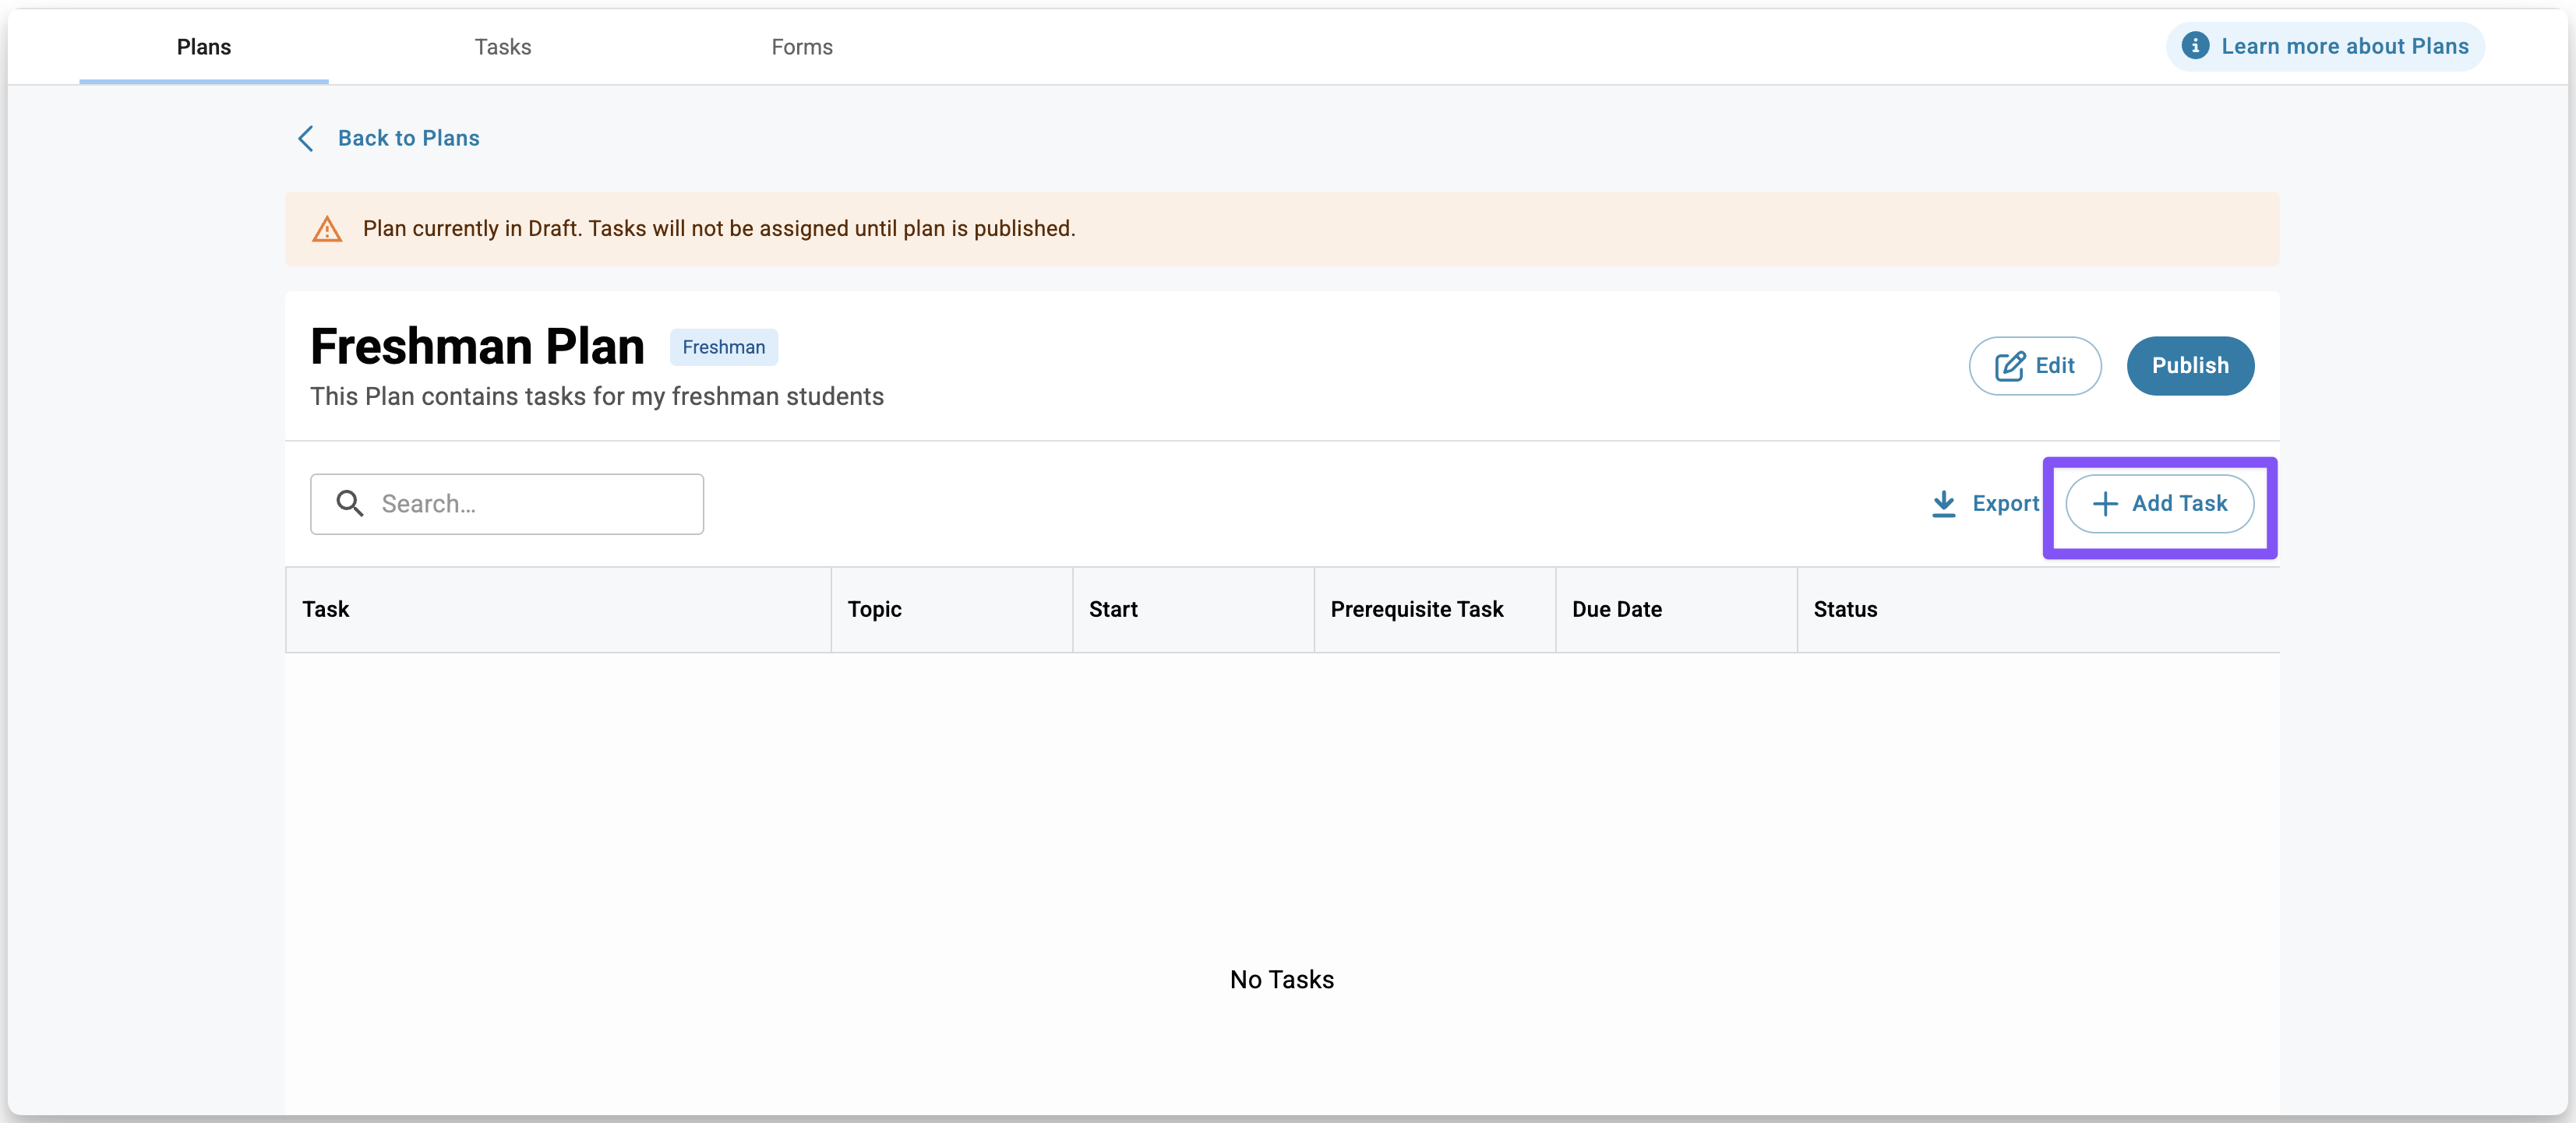Click the Freshman Plan title
Screen dimensions: 2576x1123
click(x=477, y=347)
